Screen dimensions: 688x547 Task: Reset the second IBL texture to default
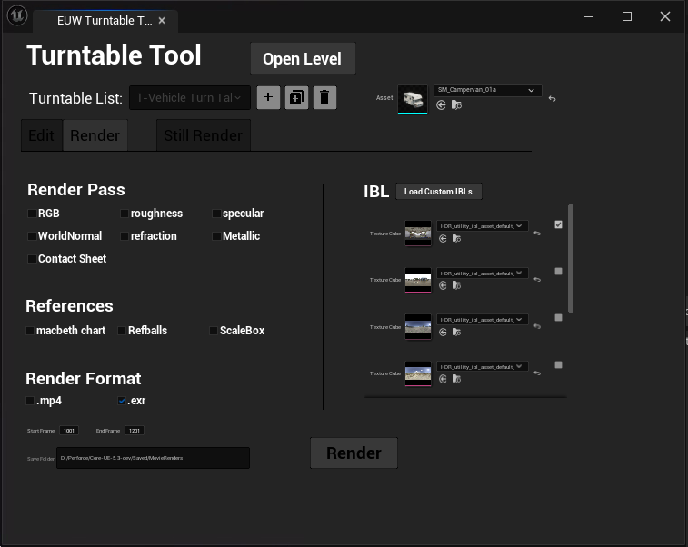point(537,280)
